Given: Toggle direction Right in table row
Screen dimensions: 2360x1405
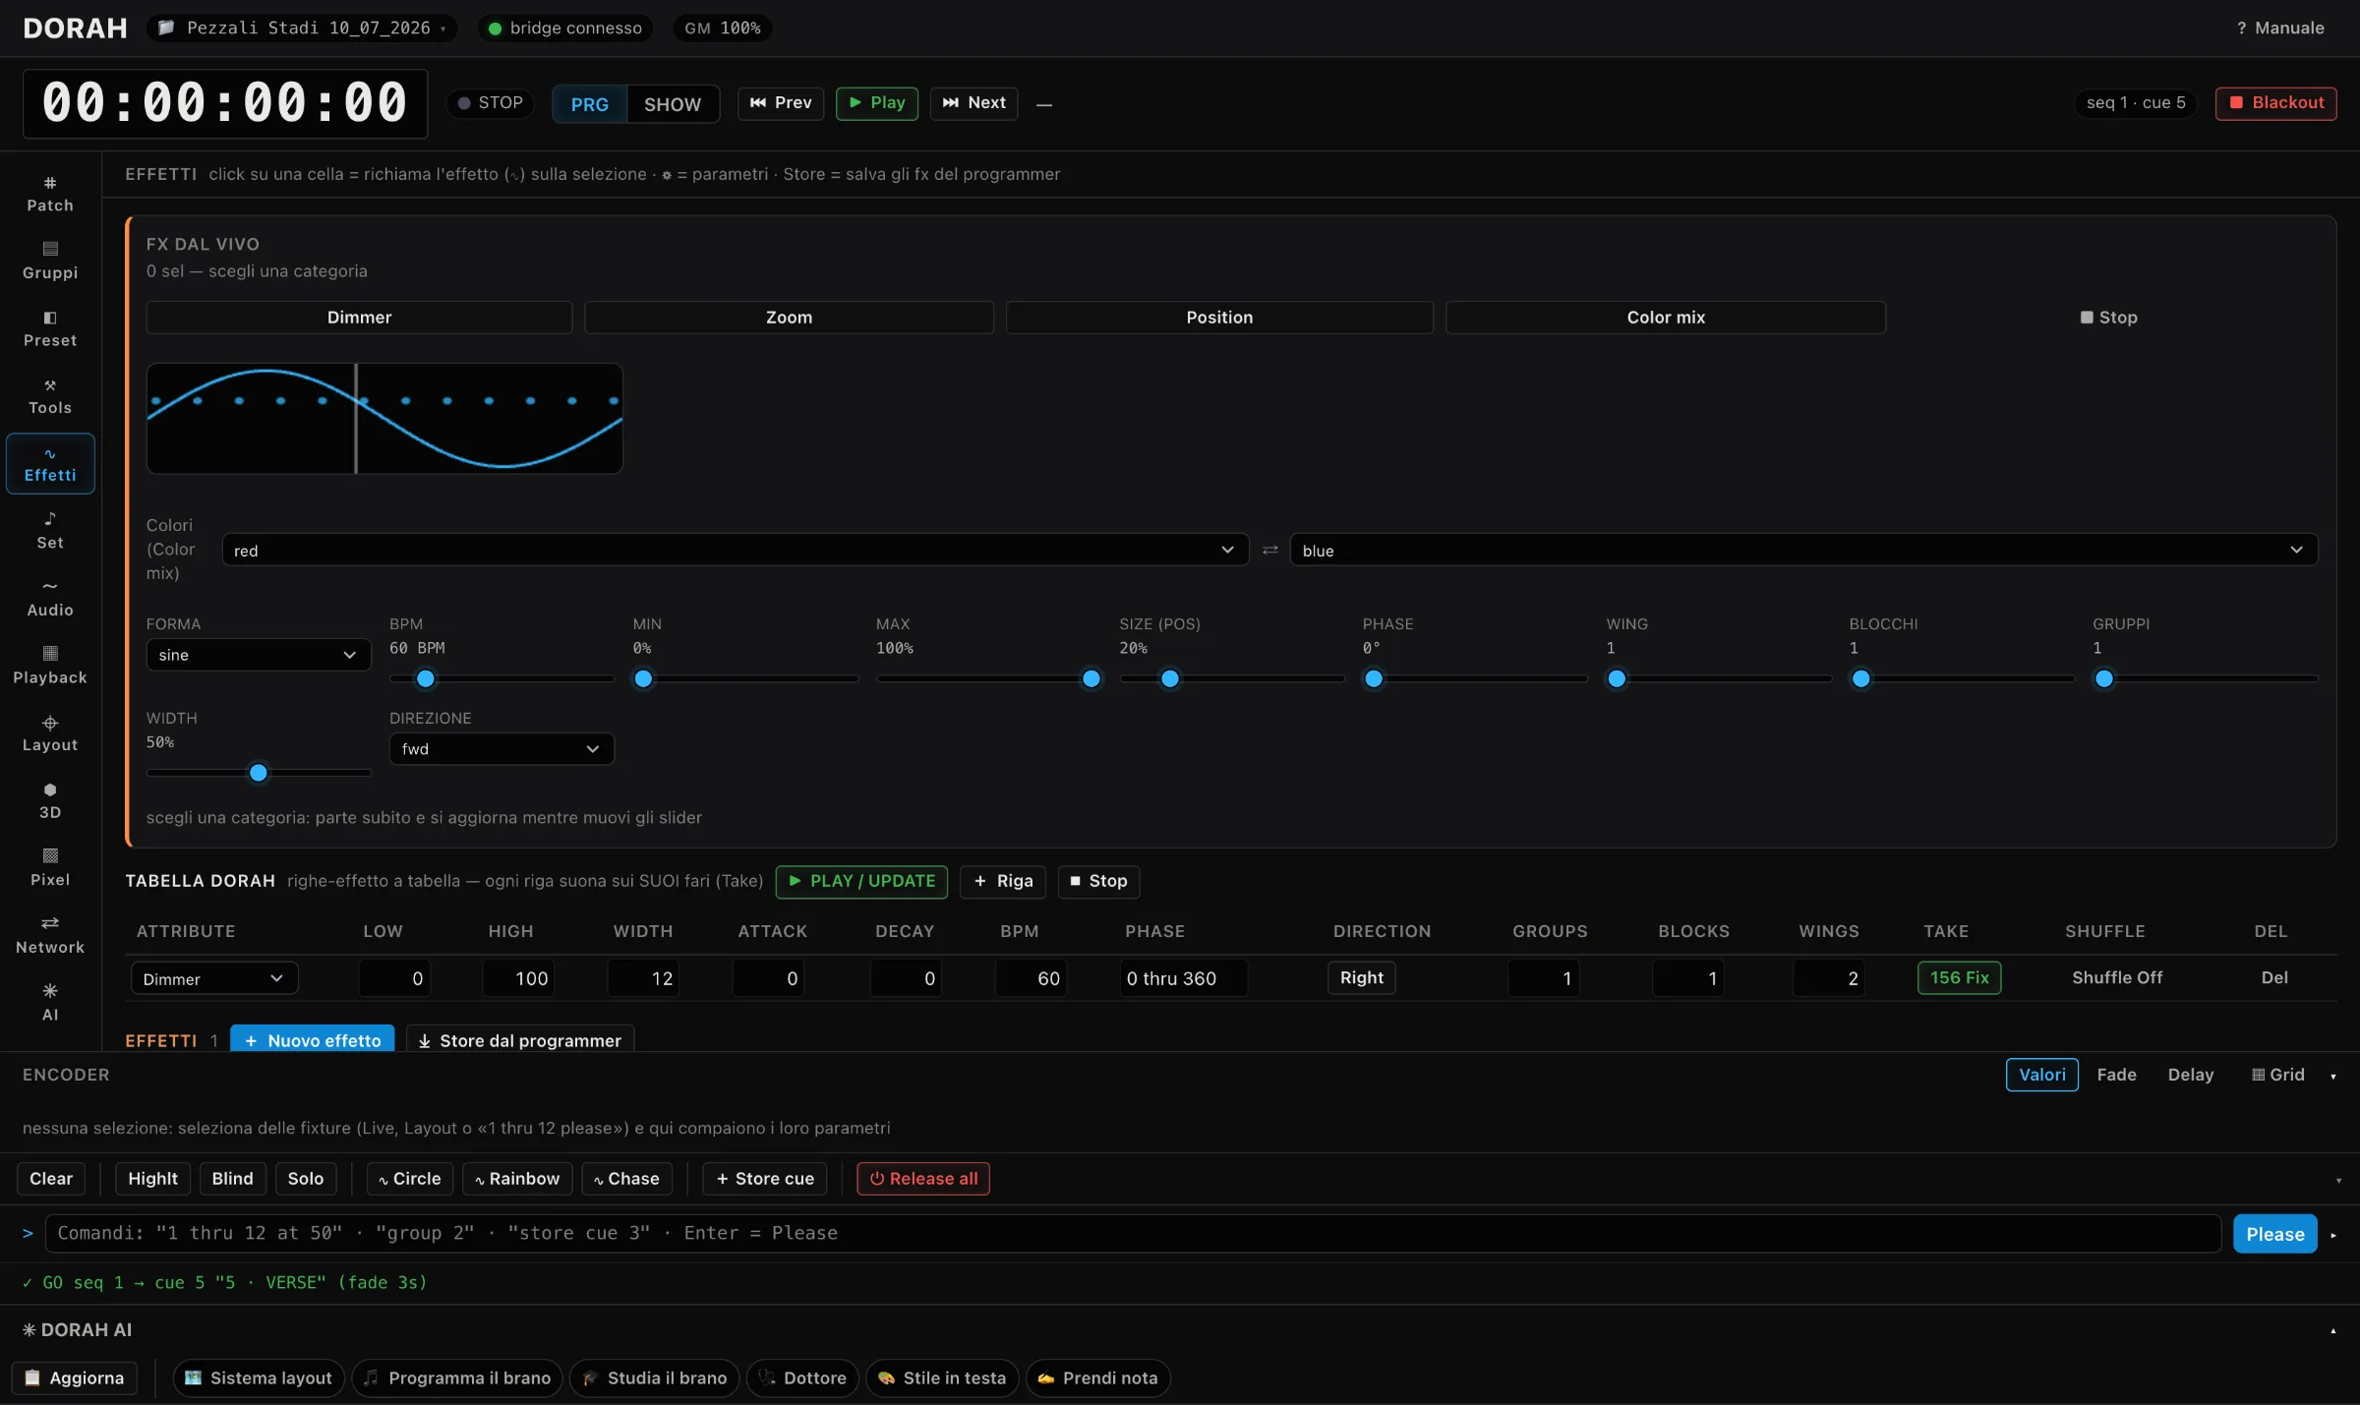Looking at the screenshot, I should (x=1361, y=977).
